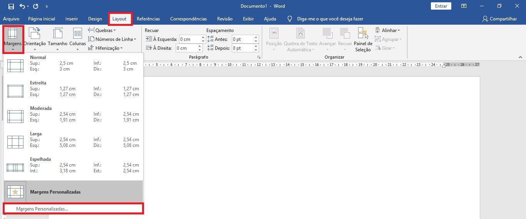
Task: Click the Save icon in title bar
Action: pos(11,6)
